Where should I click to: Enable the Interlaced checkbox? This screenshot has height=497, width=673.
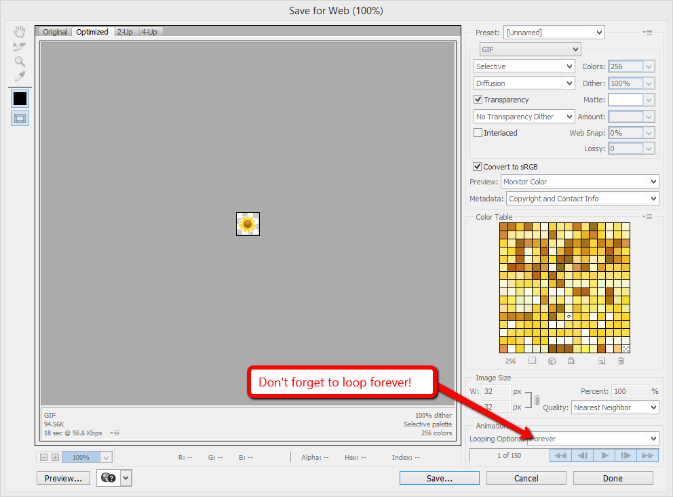point(478,133)
